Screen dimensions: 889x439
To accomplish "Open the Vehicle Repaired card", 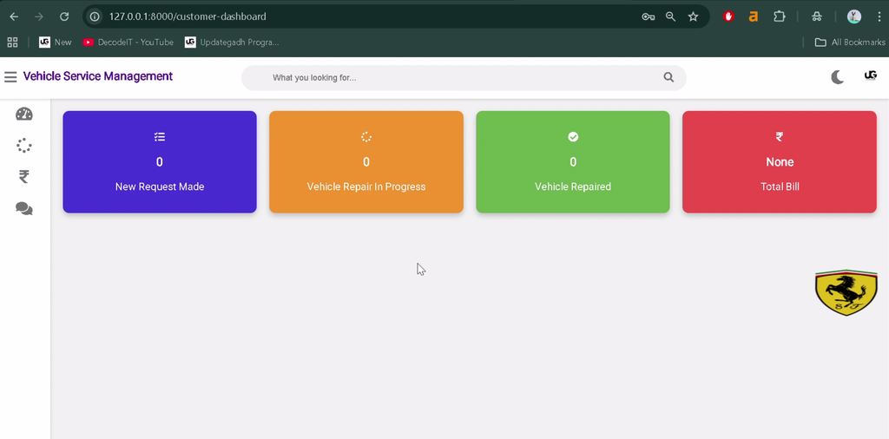I will [x=573, y=162].
